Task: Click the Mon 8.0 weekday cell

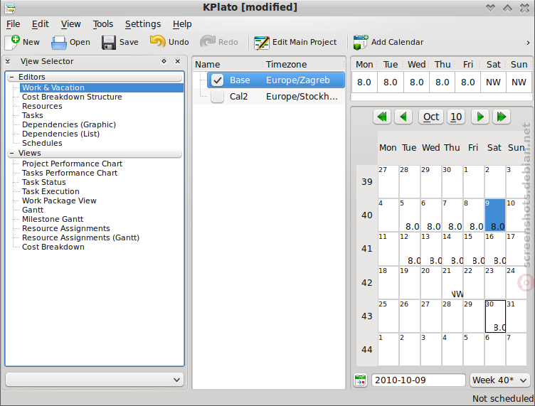Action: point(364,82)
